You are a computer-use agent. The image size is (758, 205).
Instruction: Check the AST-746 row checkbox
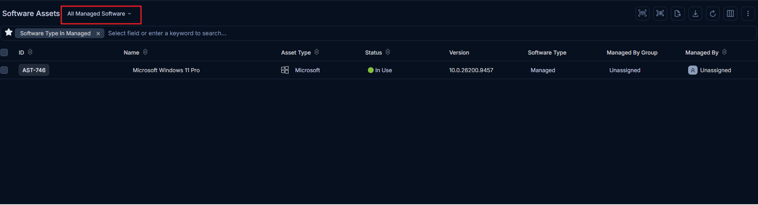click(x=4, y=70)
